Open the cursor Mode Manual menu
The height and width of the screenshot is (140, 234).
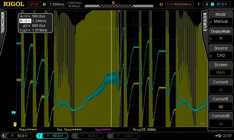click(221, 18)
